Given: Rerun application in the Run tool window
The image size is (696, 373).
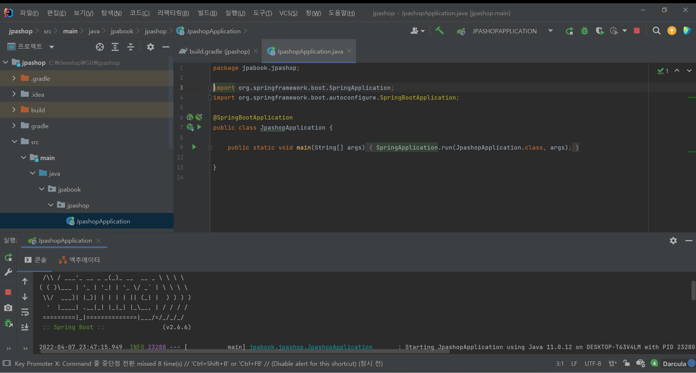Looking at the screenshot, I should [x=8, y=257].
